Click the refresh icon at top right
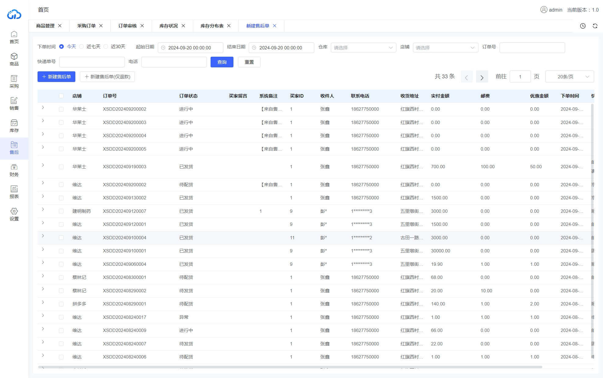 coord(595,26)
